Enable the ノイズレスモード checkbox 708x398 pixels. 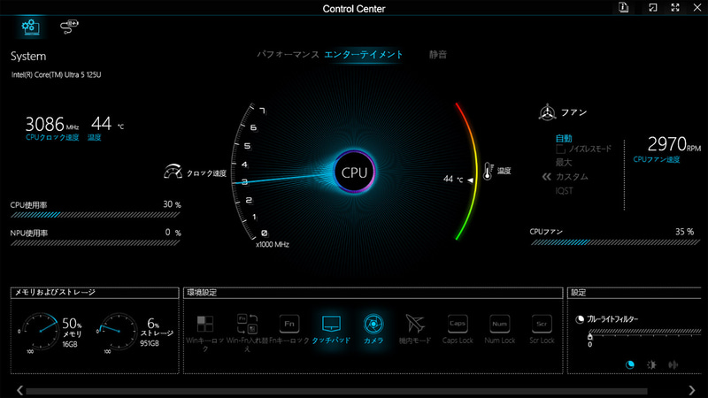tap(560, 149)
